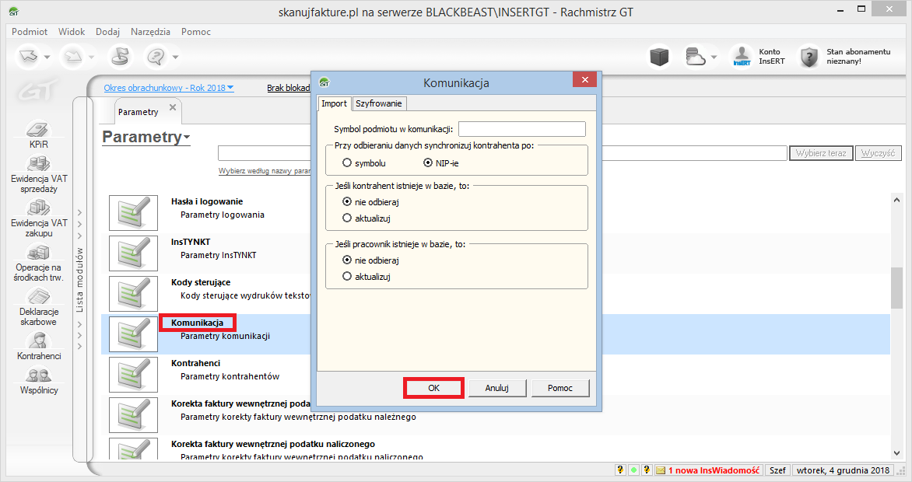Viewport: 912px width, 482px height.
Task: Cancel the dialog with Anuluj
Action: tap(497, 387)
